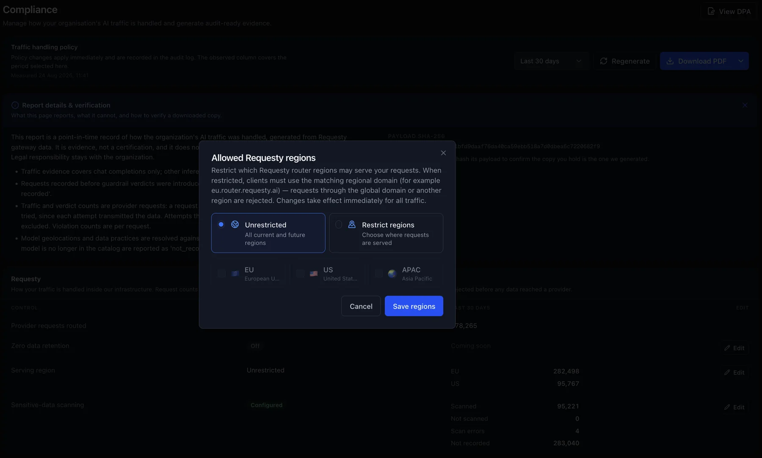Save regions in the dialog
The width and height of the screenshot is (762, 458).
[414, 306]
